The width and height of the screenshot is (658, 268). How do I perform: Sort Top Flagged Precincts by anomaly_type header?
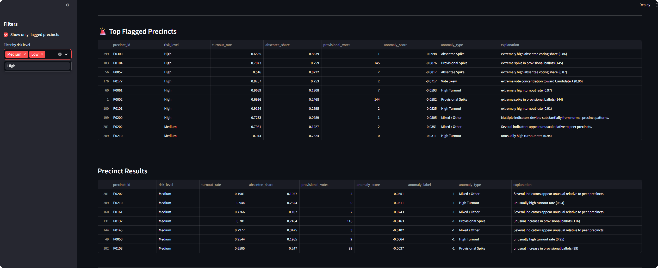click(469, 45)
